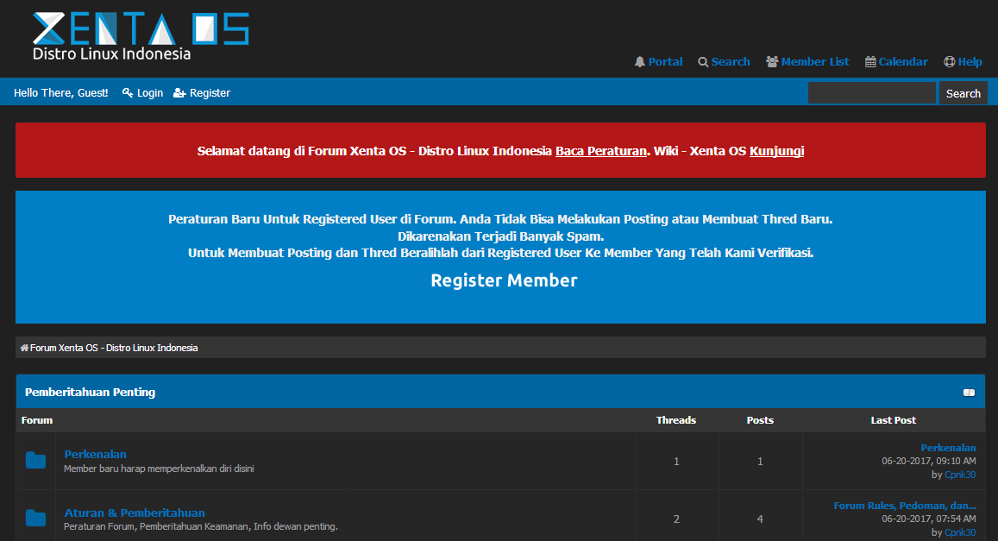998x541 pixels.
Task: Open breadcrumb Forum Xenta OS - Distro Linux Indonesia
Action: (x=114, y=348)
